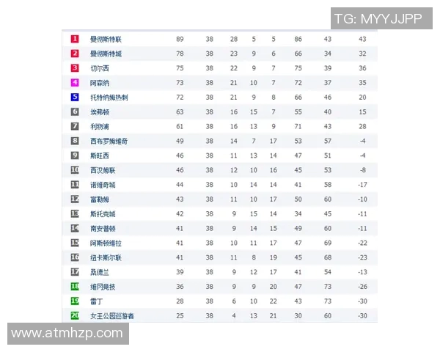Click the 女王公园巡游者 team name
Viewport: 440px width, 352px height.
click(111, 315)
